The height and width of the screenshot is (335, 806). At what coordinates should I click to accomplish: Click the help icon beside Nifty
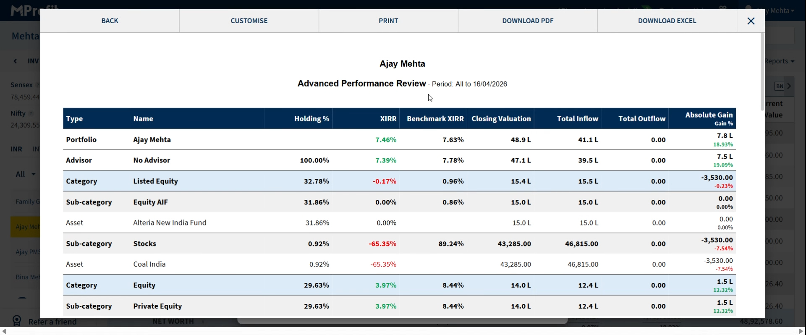point(31,113)
